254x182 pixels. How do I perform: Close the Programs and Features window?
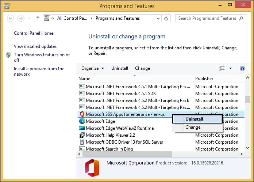point(243,4)
